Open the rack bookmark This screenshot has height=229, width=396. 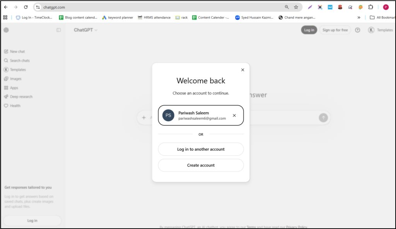click(x=182, y=17)
